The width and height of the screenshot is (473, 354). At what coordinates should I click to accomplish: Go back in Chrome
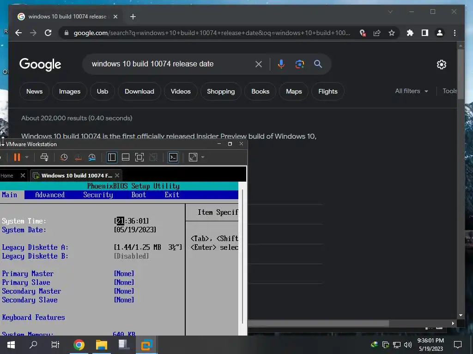pyautogui.click(x=18, y=33)
